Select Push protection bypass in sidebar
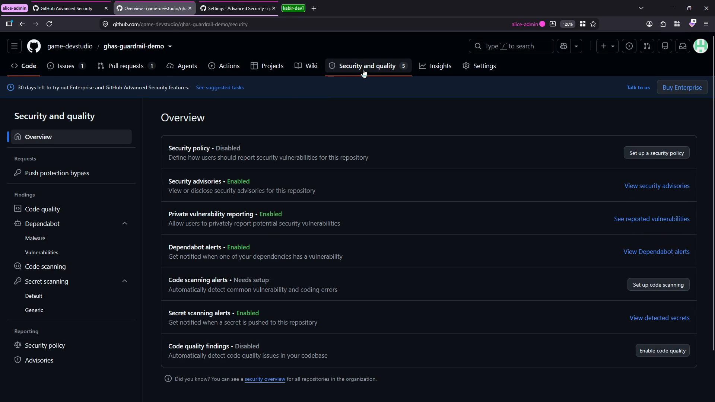Screen dimensions: 715x402 (71, 173)
